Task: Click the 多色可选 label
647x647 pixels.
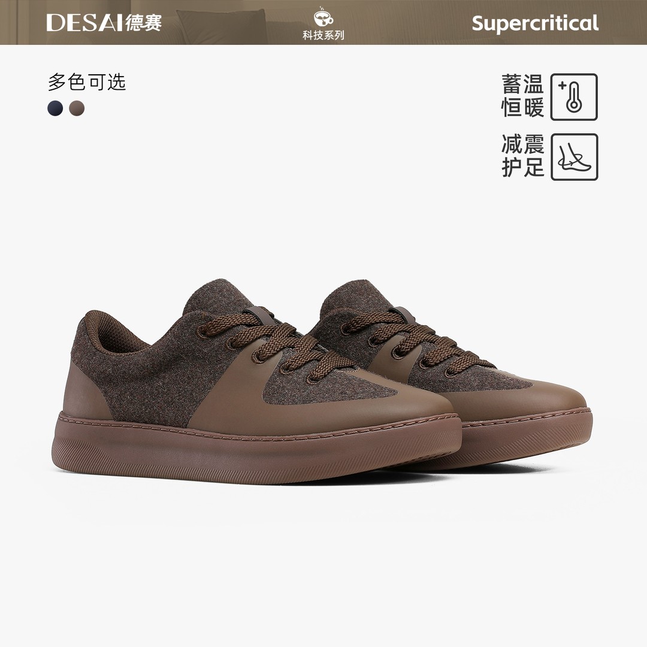Action: tap(87, 82)
